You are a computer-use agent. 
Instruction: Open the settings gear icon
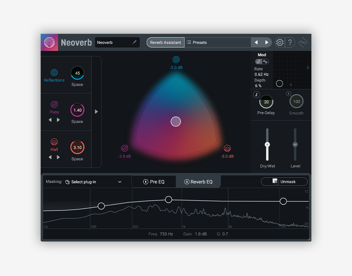(x=280, y=42)
